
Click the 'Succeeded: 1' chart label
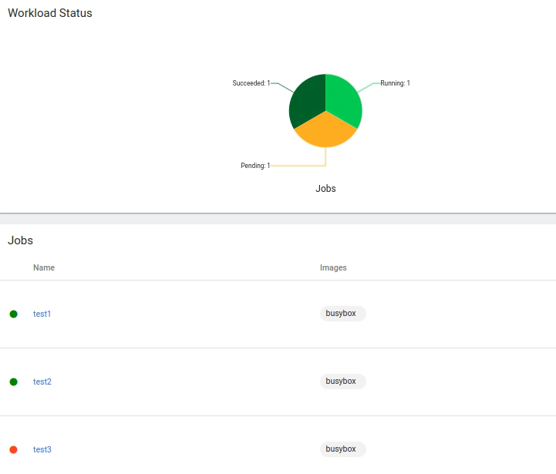[251, 83]
